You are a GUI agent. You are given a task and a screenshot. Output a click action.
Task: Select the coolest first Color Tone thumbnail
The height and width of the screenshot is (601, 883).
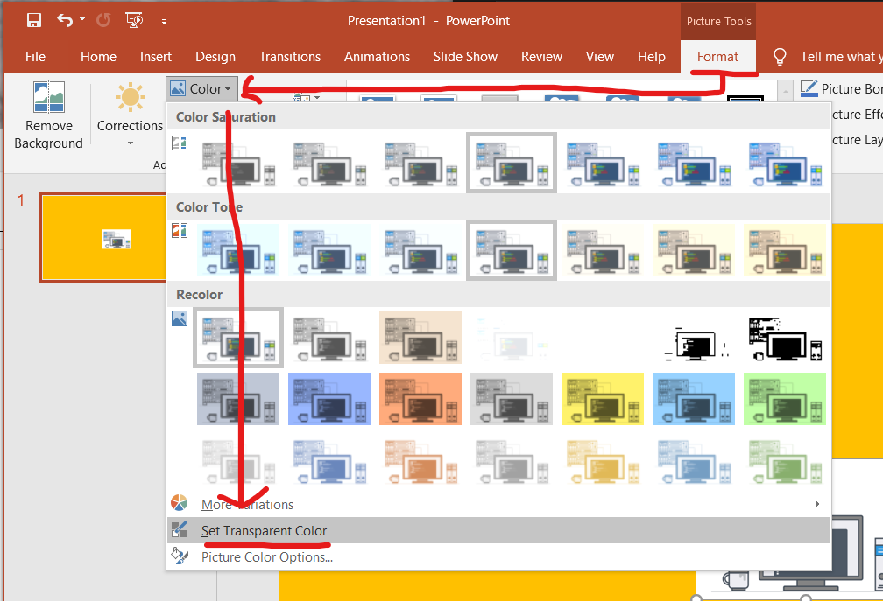point(238,250)
